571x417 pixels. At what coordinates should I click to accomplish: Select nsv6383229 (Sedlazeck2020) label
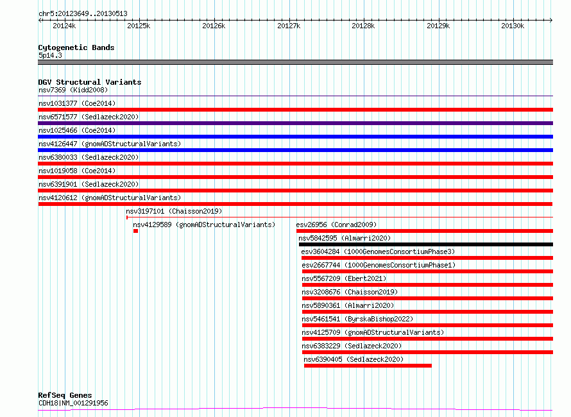pyautogui.click(x=352, y=346)
